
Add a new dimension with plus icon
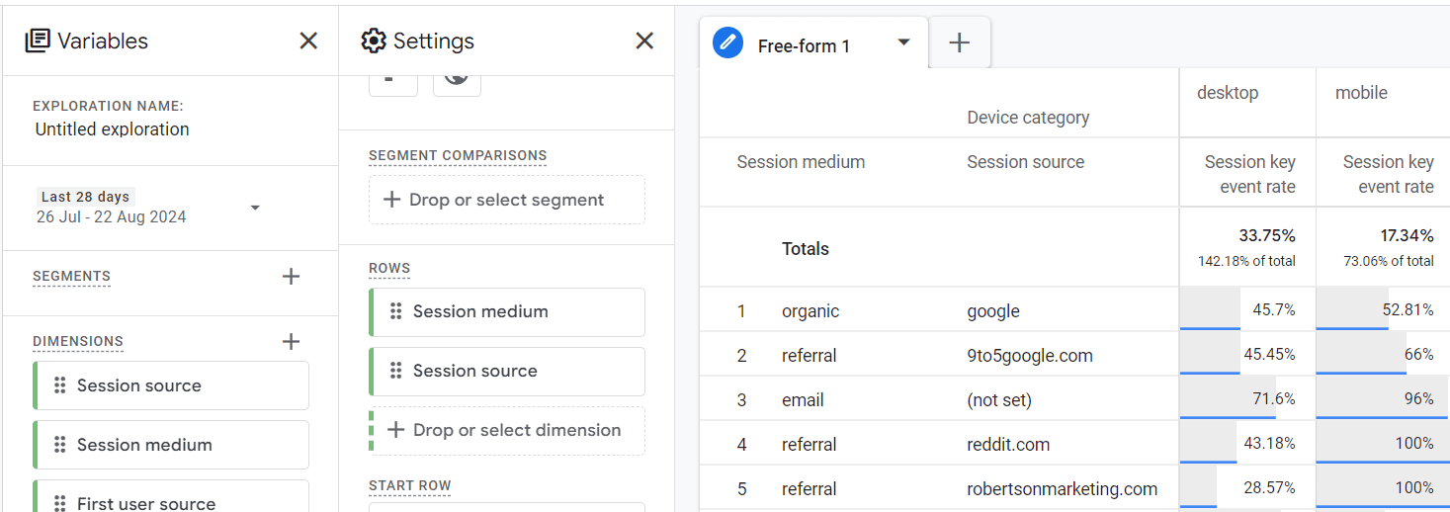tap(291, 342)
